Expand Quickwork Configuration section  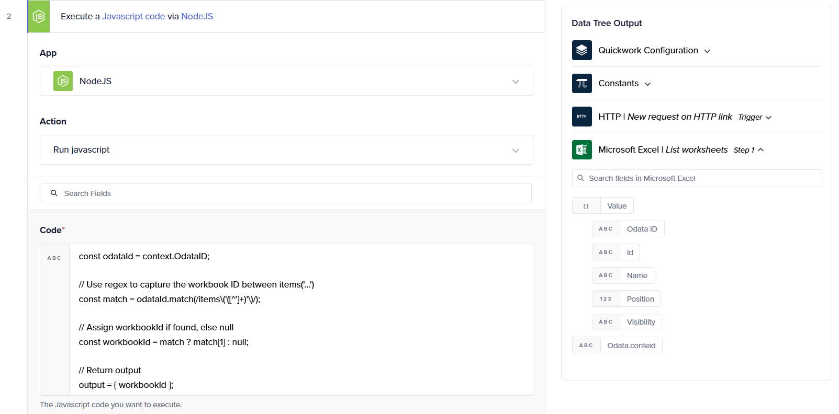coord(708,51)
